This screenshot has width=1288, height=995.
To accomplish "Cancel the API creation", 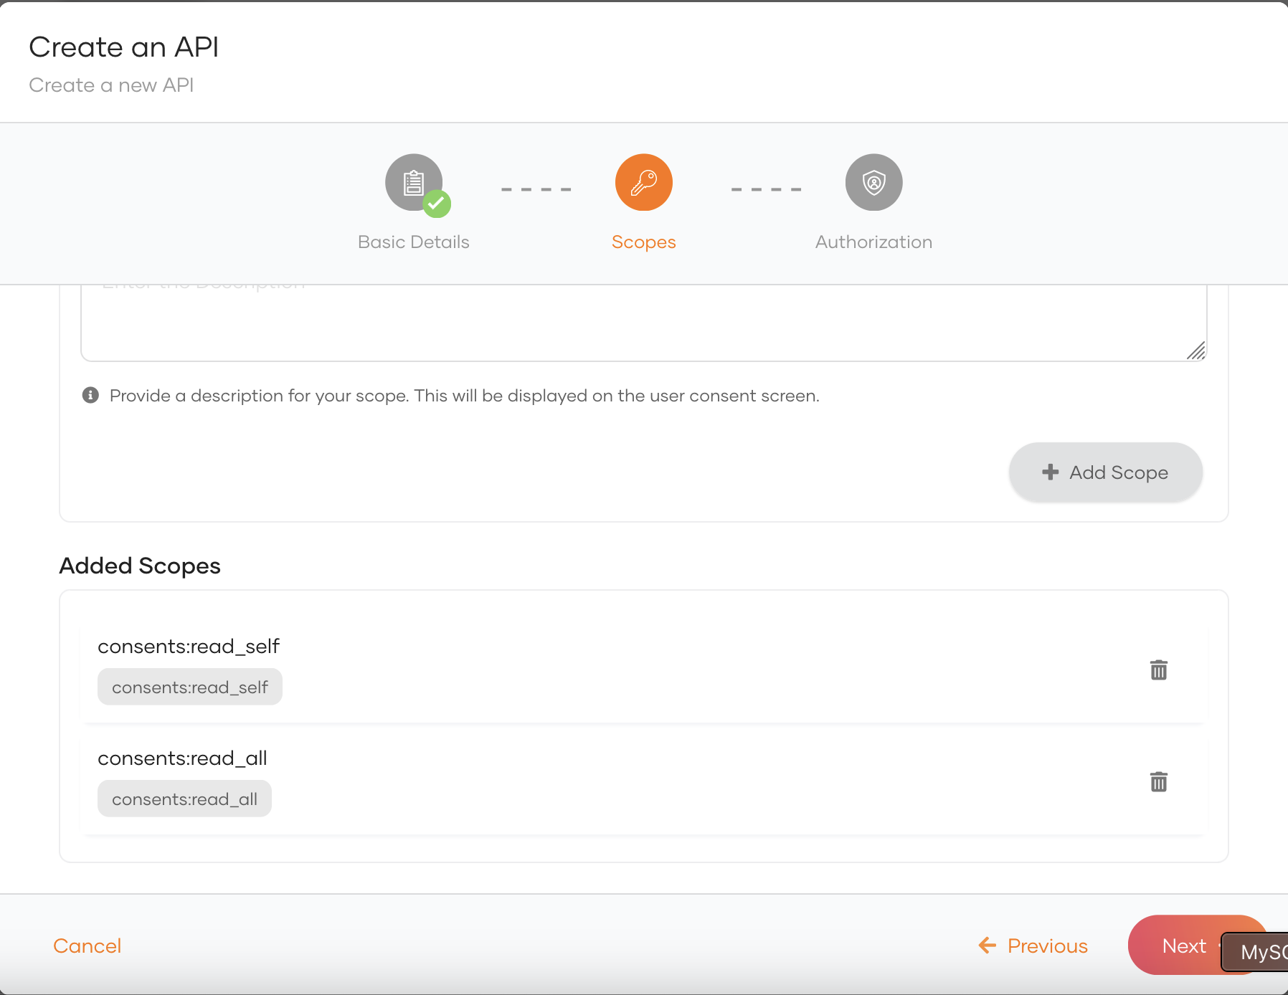I will tap(87, 946).
